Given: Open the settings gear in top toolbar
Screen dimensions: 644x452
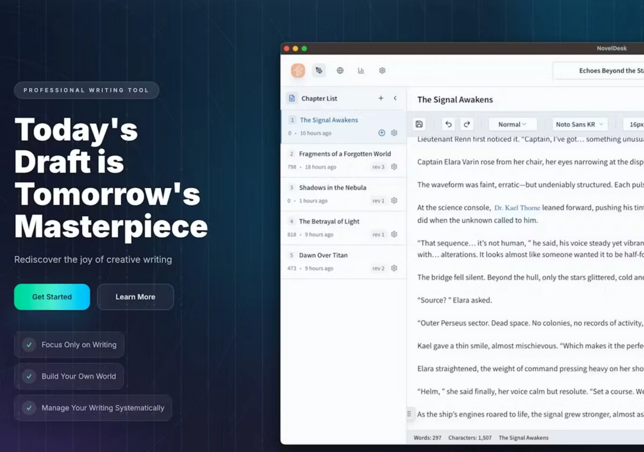Looking at the screenshot, I should [x=382, y=70].
